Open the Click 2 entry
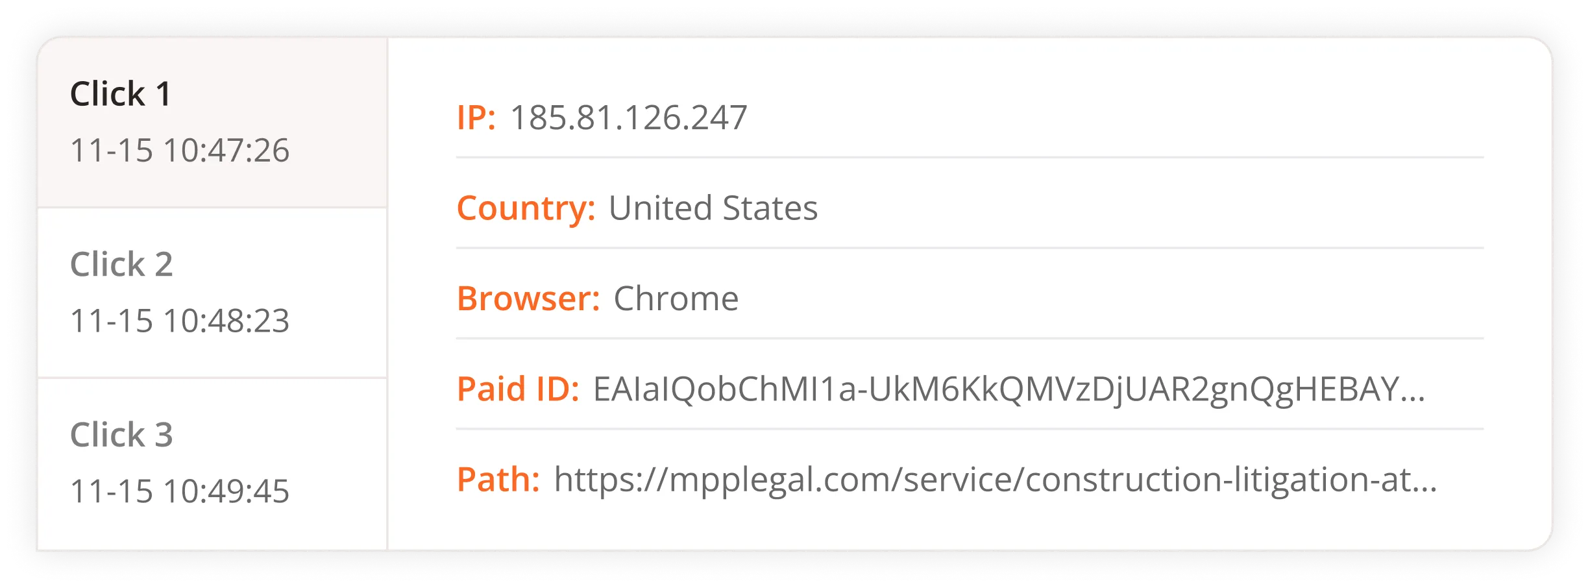 coord(121,264)
